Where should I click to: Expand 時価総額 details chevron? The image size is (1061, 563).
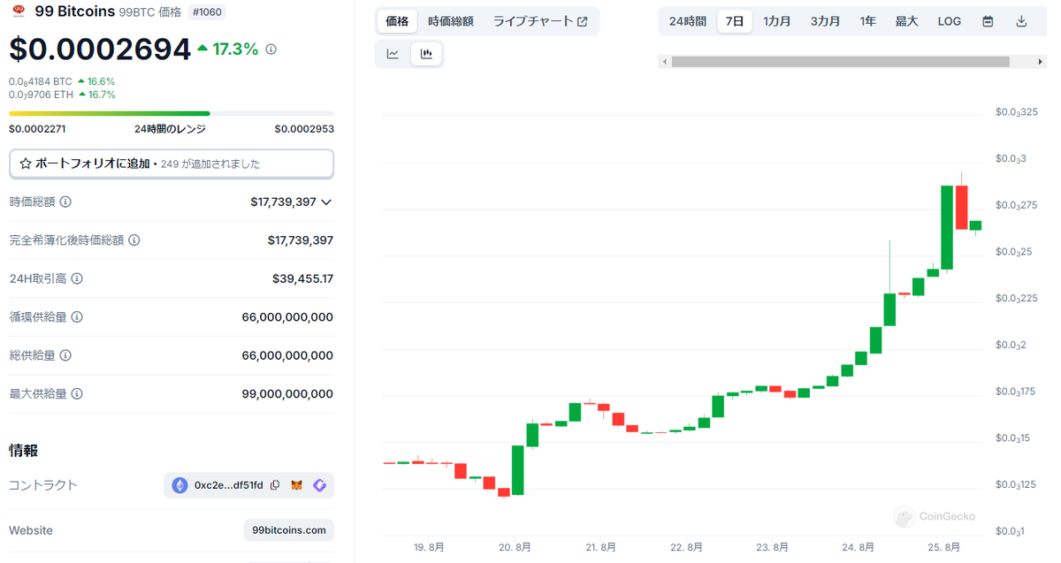pos(326,202)
